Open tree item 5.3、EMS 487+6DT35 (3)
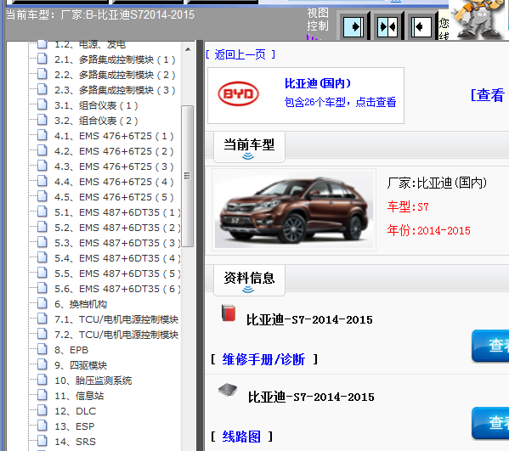This screenshot has height=451, width=509. tap(117, 243)
